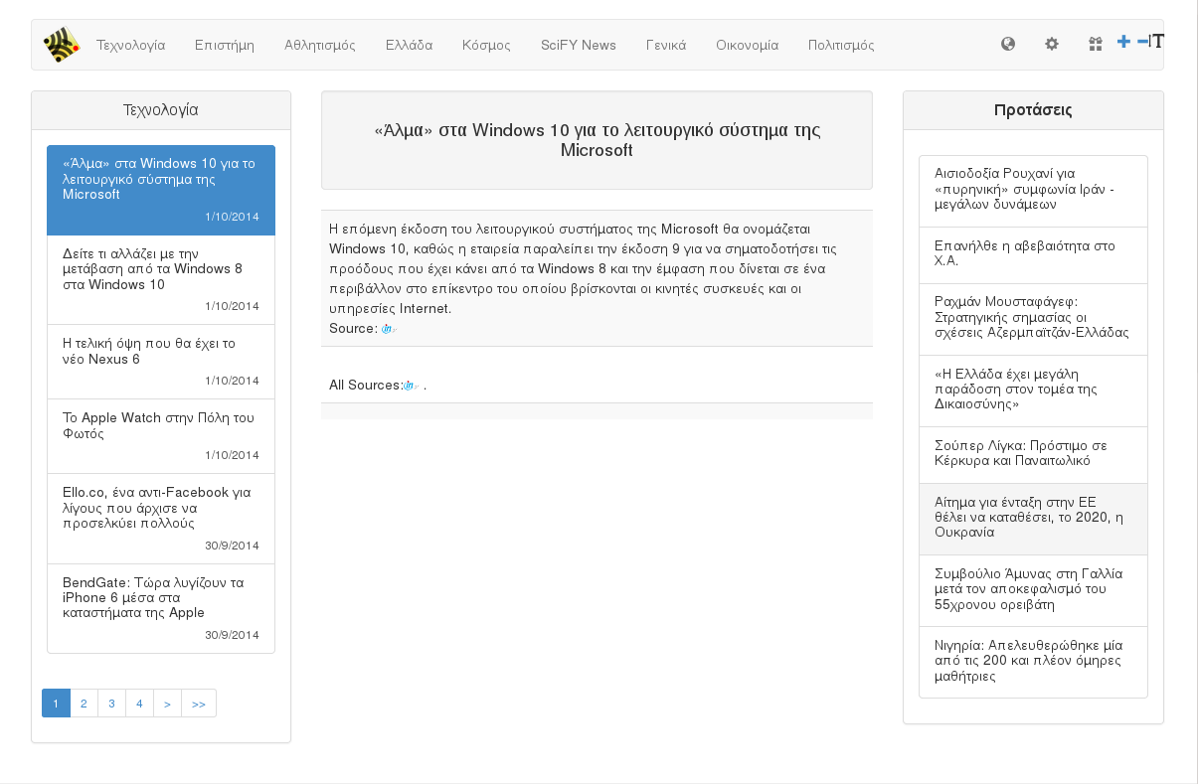Go to pagination page 4

tap(139, 704)
